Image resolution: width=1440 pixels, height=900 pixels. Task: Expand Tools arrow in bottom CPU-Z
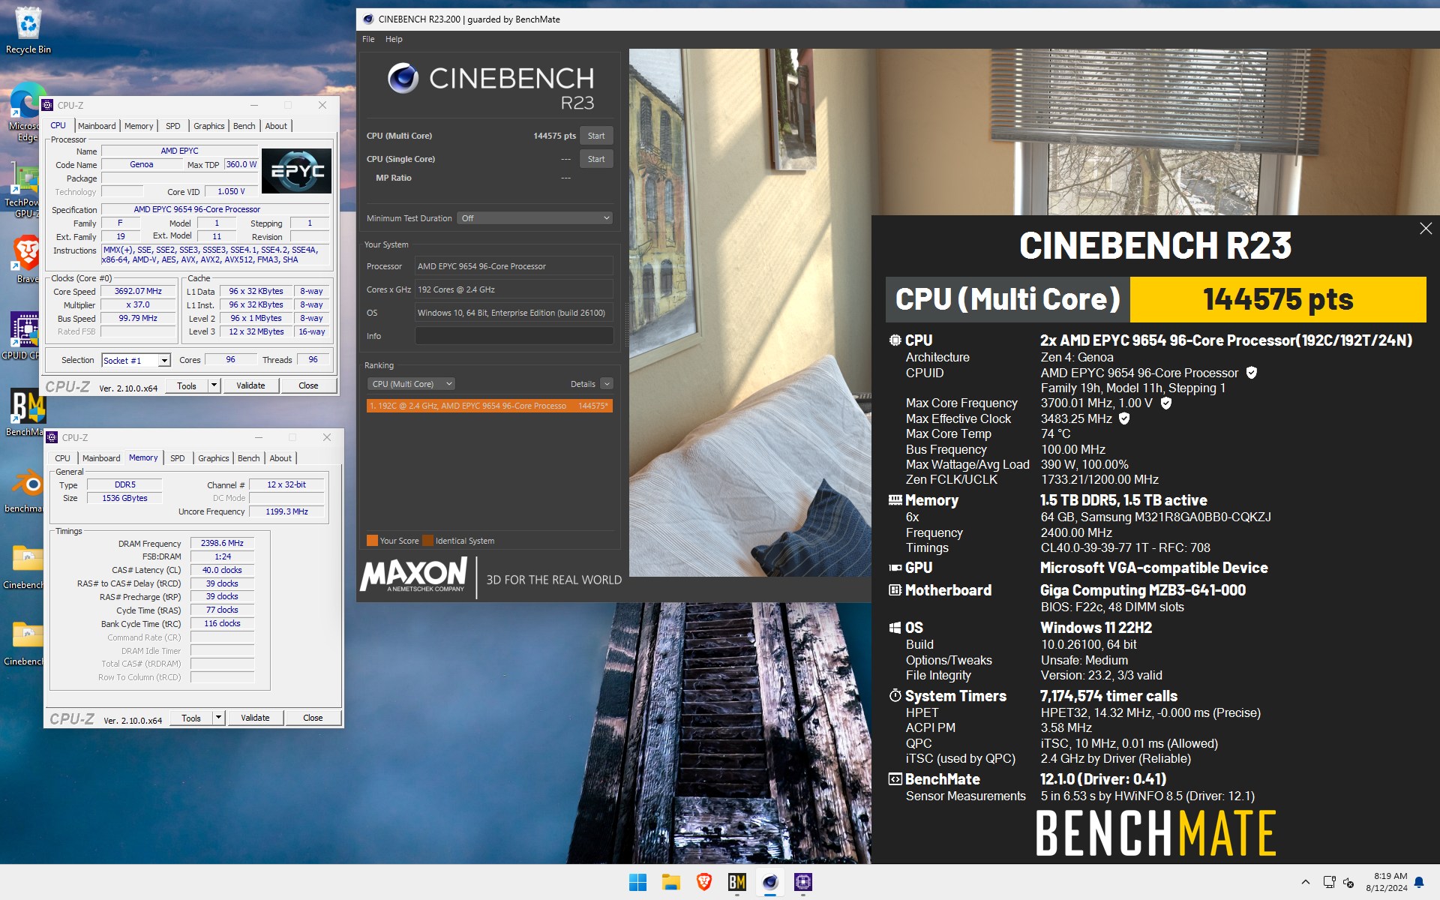pyautogui.click(x=218, y=718)
